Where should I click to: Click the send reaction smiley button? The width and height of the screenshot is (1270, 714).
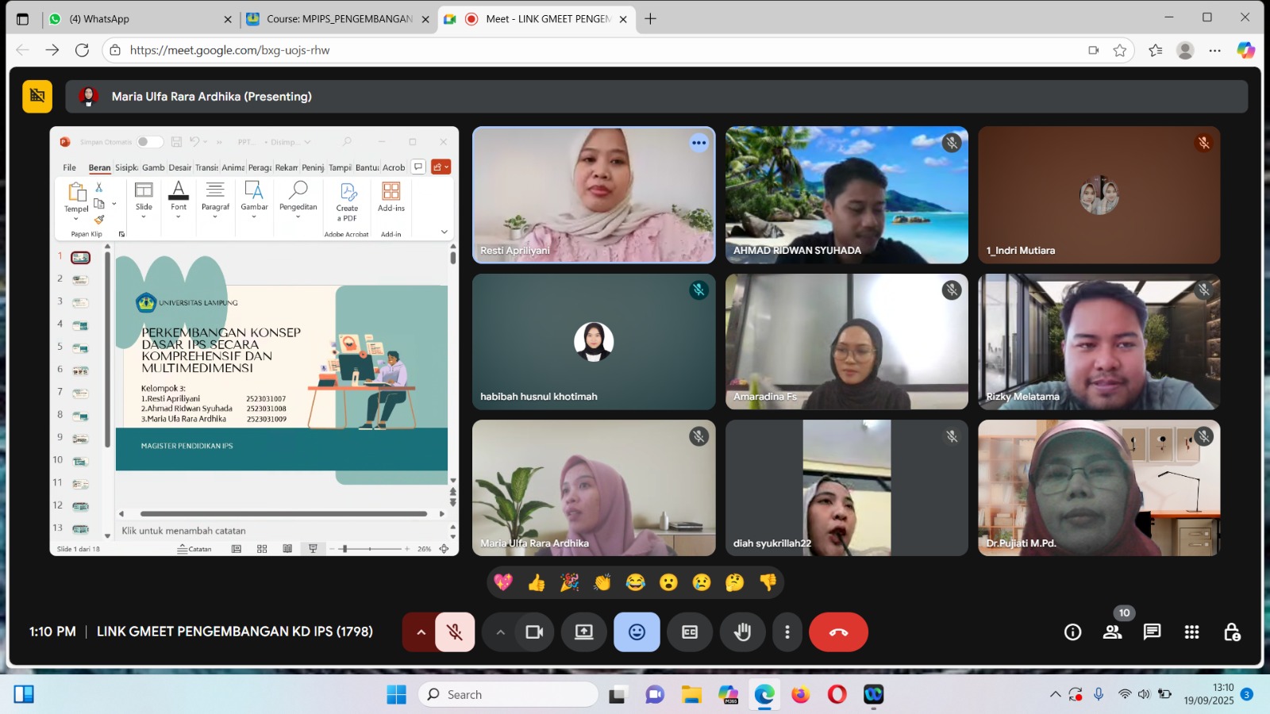pos(637,632)
